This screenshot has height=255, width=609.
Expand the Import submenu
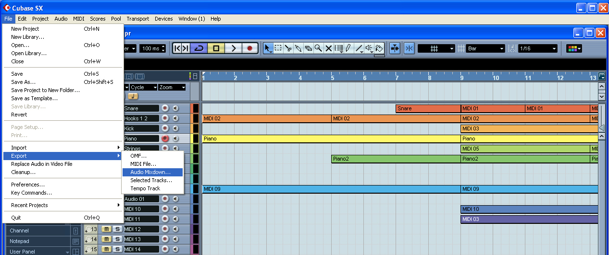tap(62, 148)
